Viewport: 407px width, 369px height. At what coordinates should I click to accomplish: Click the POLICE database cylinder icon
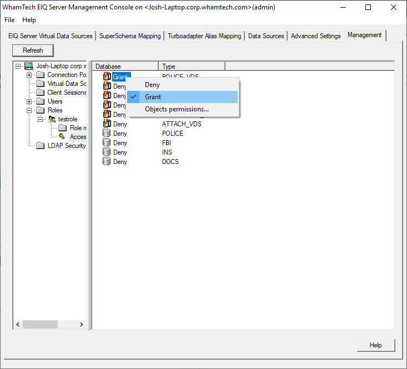click(x=107, y=134)
